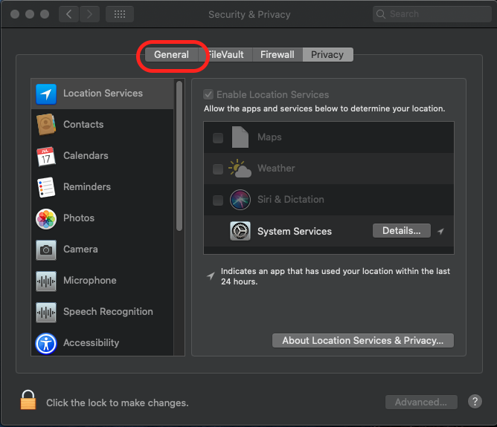
Task: Select Reminders label in privacy list
Action: pos(87,186)
